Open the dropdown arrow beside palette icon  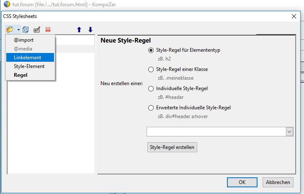[18, 30]
